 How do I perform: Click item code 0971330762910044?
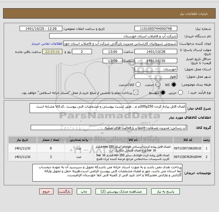coord(188,157)
